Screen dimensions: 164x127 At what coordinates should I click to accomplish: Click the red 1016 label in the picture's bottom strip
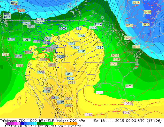tap(88, 115)
